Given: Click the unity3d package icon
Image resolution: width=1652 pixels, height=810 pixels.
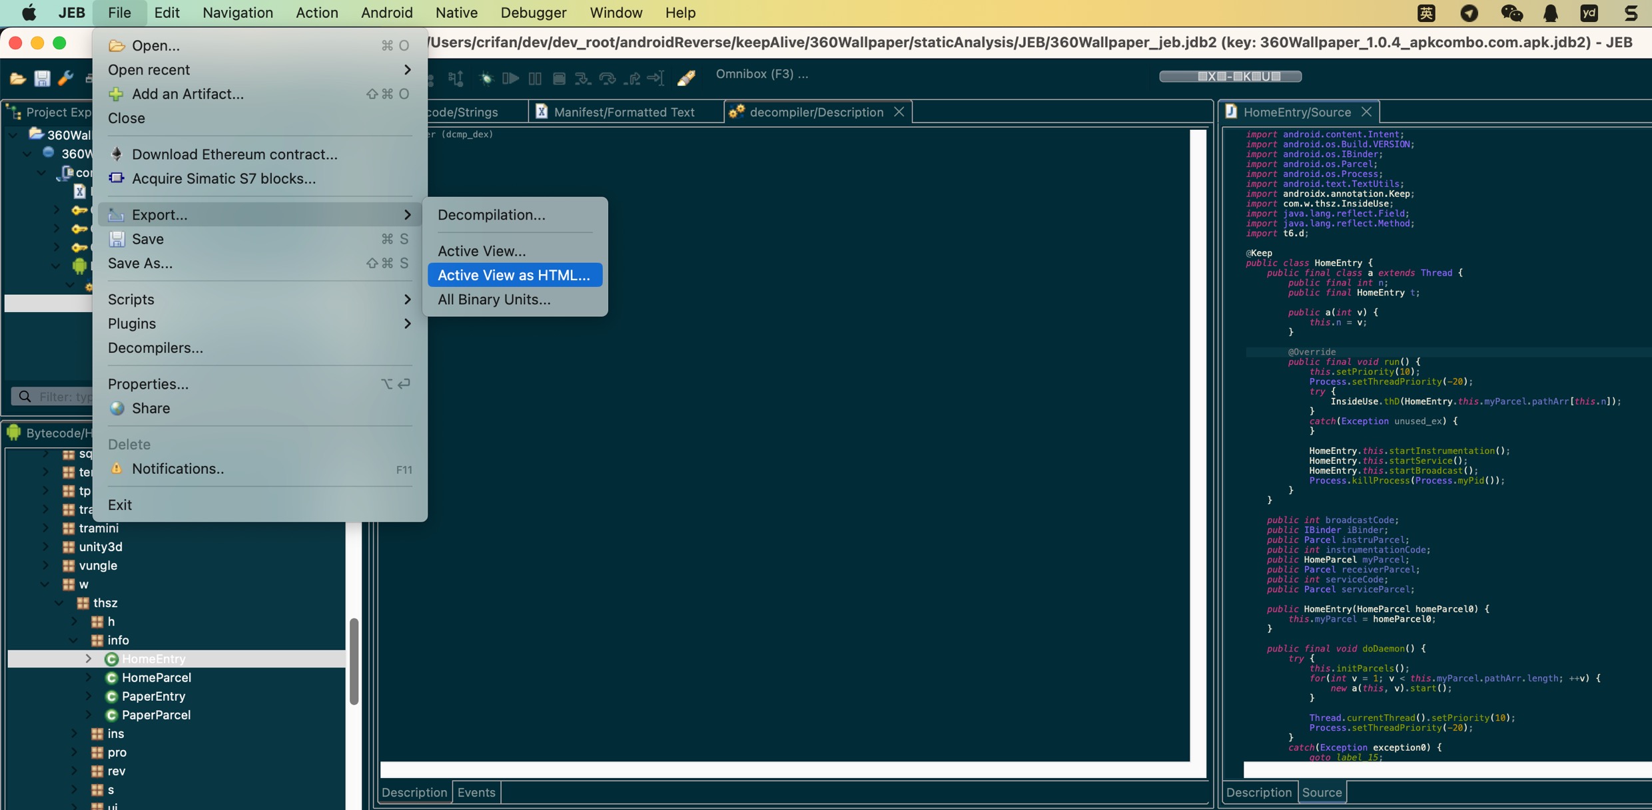Looking at the screenshot, I should point(68,547).
